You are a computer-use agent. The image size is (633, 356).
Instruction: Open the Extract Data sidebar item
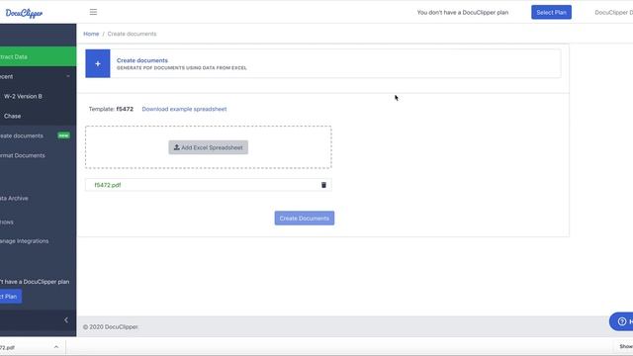click(x=38, y=56)
